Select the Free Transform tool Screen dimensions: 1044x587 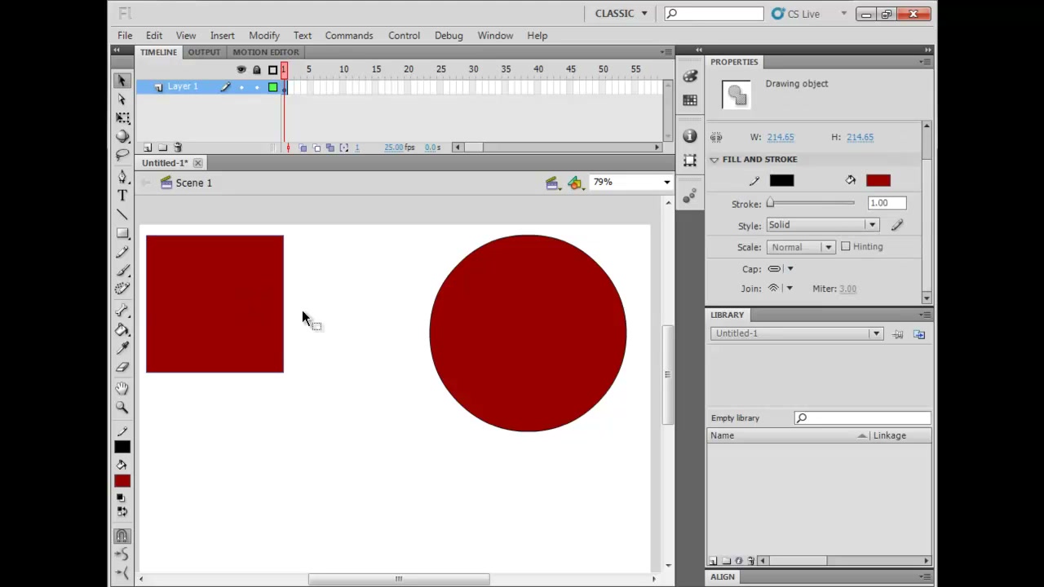(122, 118)
